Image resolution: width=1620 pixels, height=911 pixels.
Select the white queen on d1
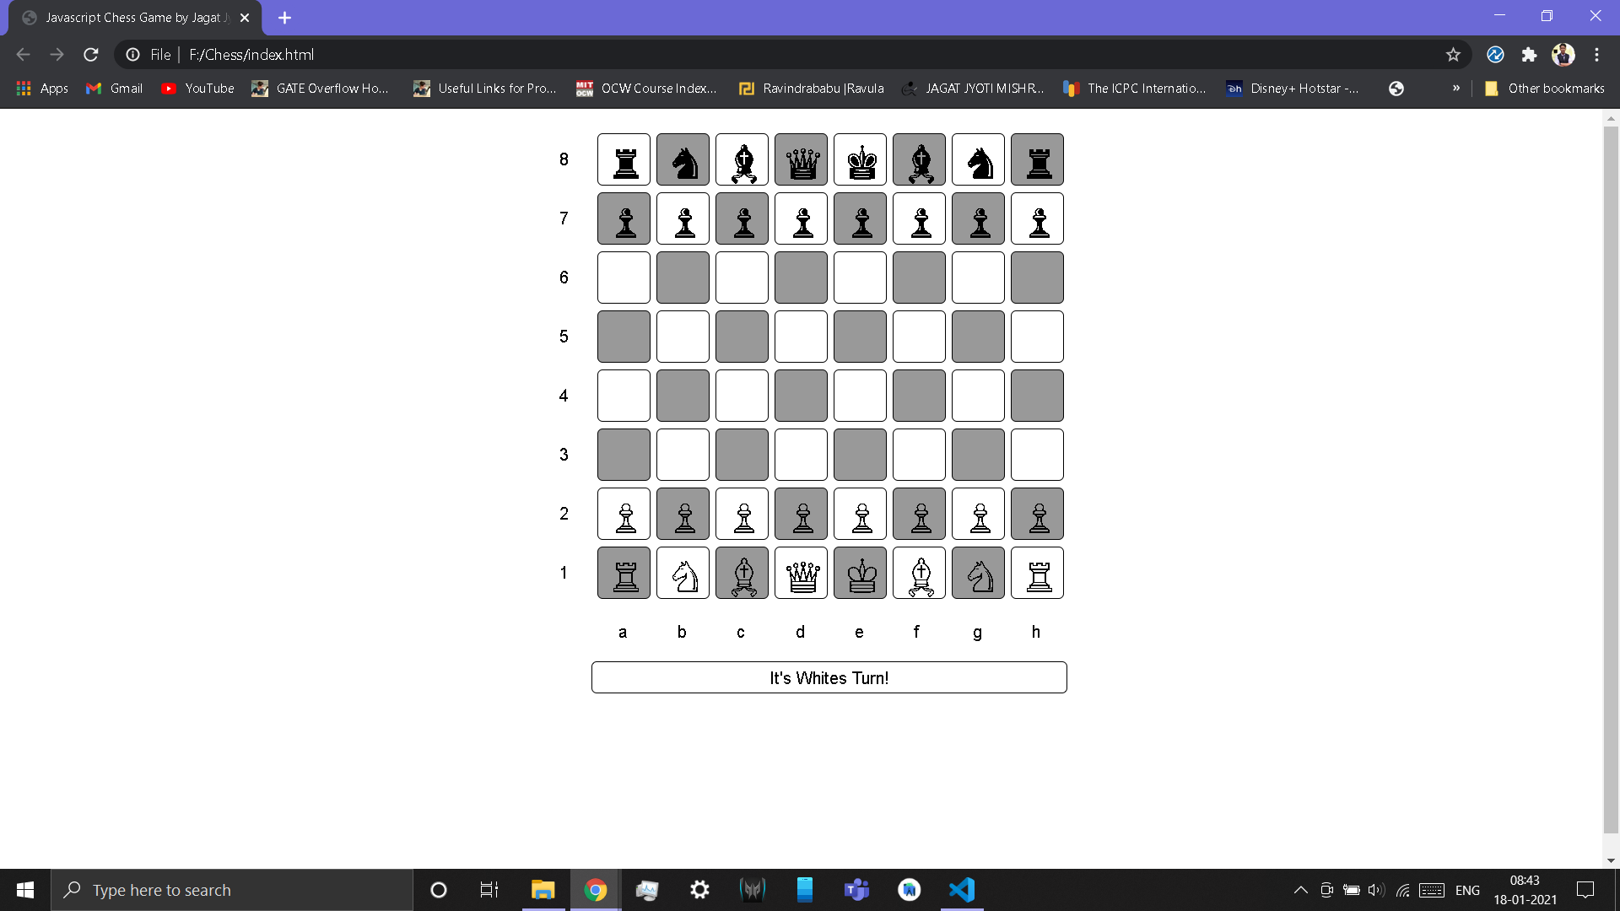click(x=801, y=574)
